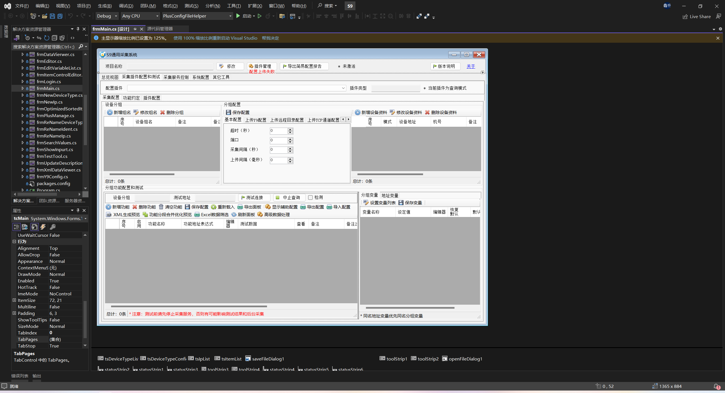Click the Solution Explorer search box
Screen dimensions: 725x393
[x=45, y=47]
